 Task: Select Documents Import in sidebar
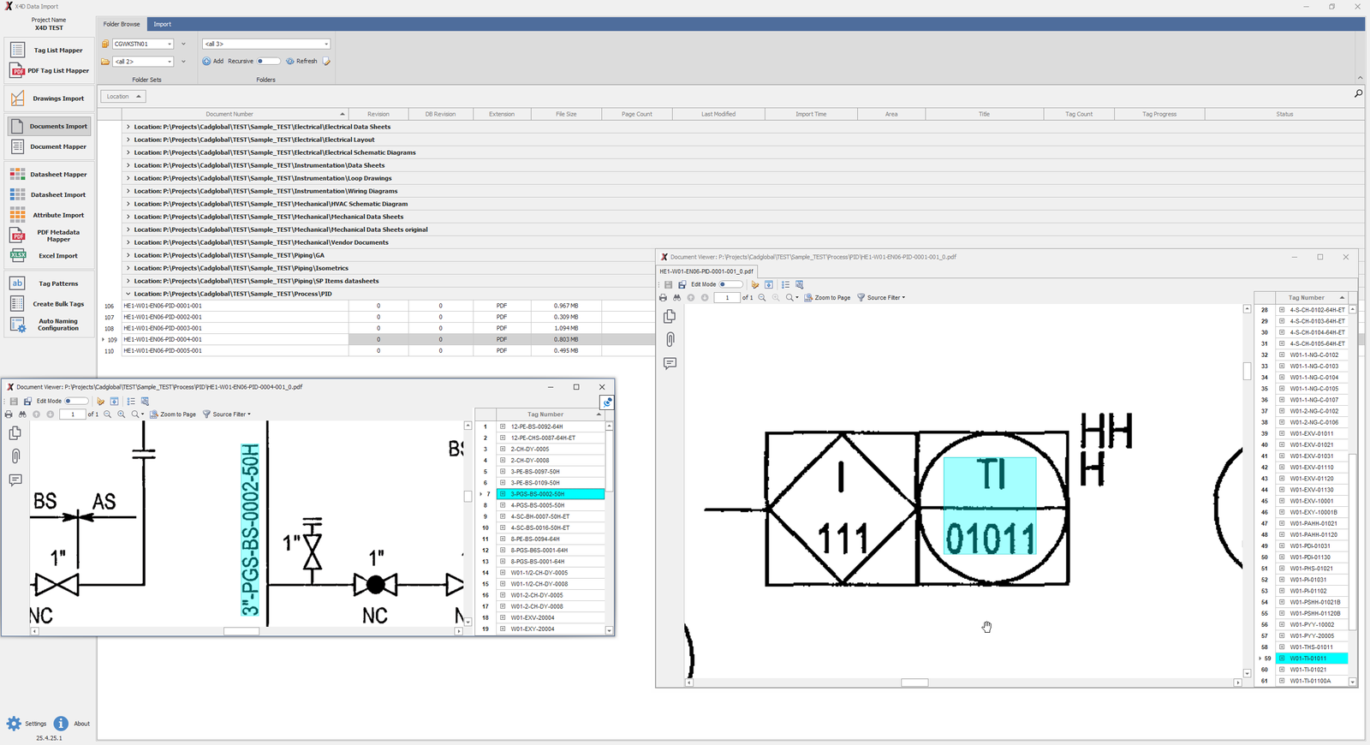(49, 126)
